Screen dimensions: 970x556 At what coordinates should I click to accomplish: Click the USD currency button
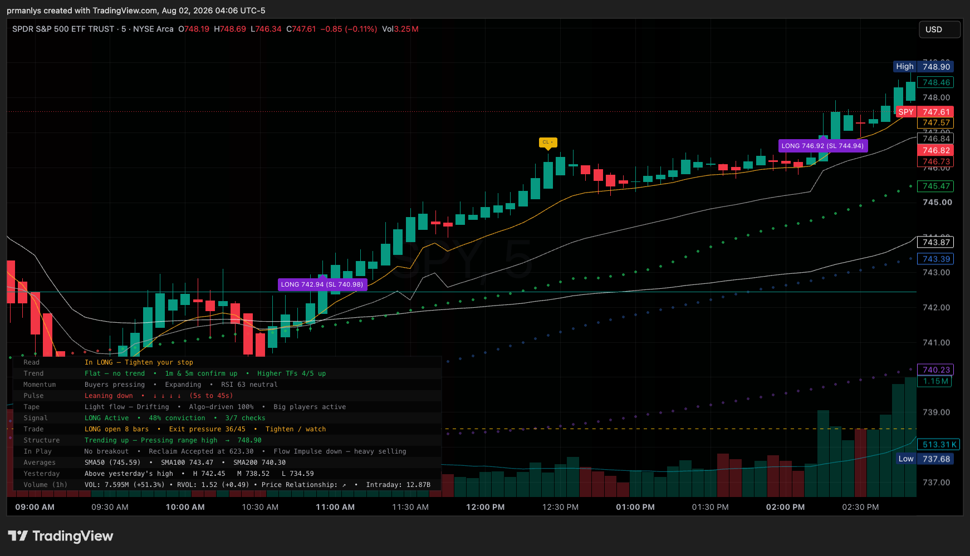(x=939, y=29)
